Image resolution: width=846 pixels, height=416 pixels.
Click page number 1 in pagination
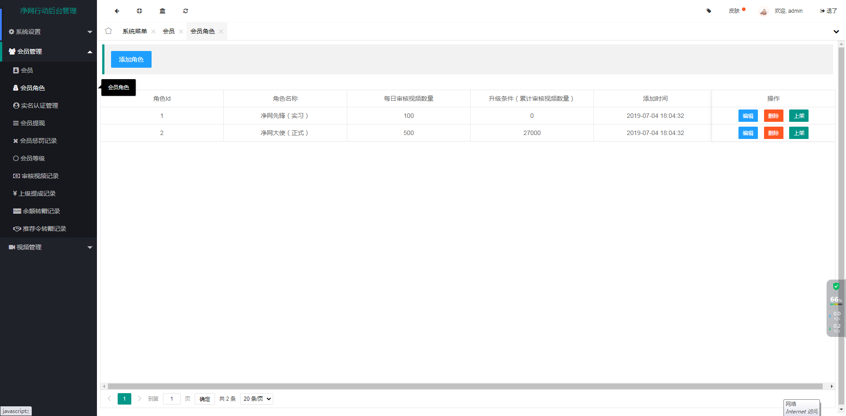click(x=124, y=399)
